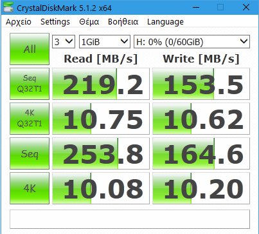Expand the H: drive selection dropdown
Image resolution: width=259 pixels, height=234 pixels.
pos(192,42)
